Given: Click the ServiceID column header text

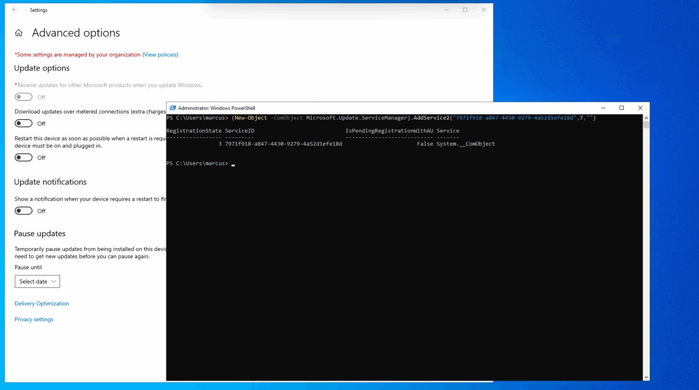Looking at the screenshot, I should point(239,131).
